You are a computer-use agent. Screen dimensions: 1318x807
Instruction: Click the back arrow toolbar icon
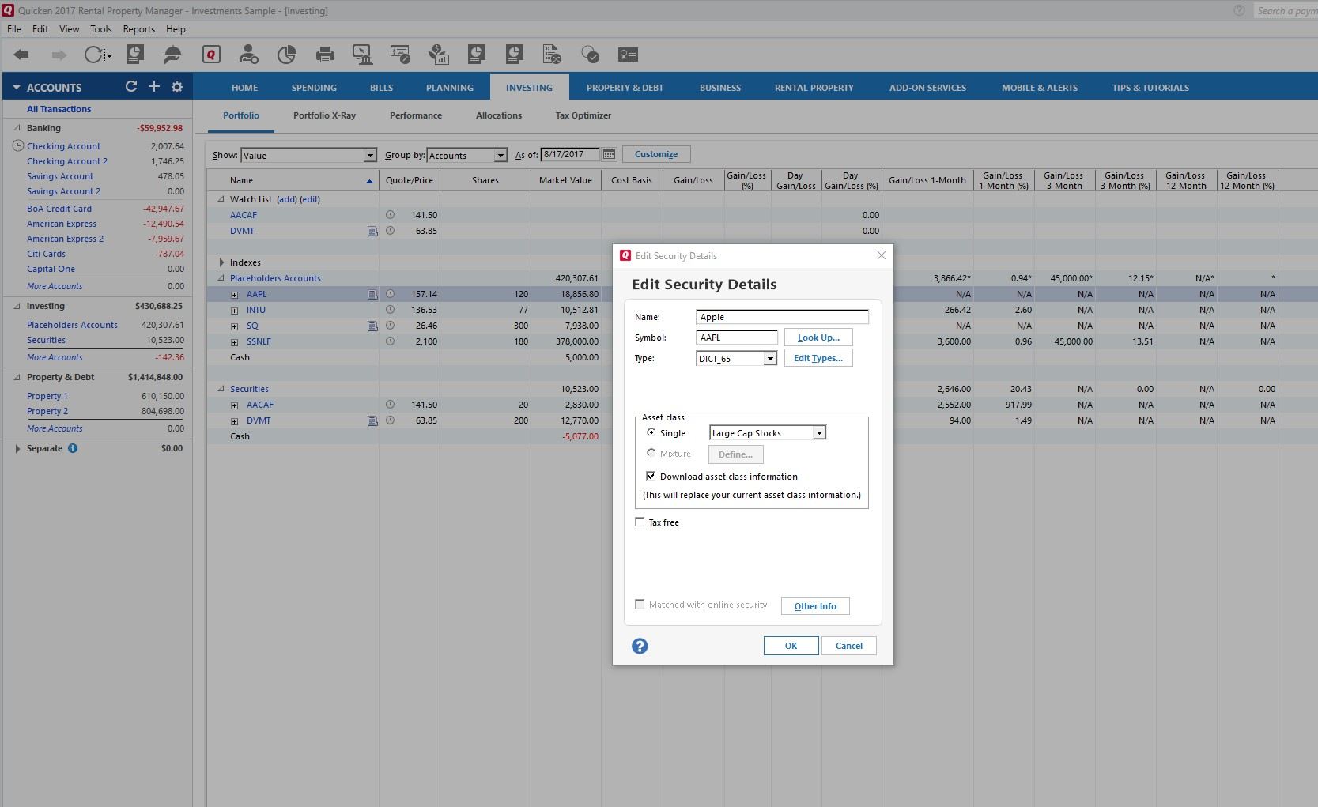(x=21, y=55)
